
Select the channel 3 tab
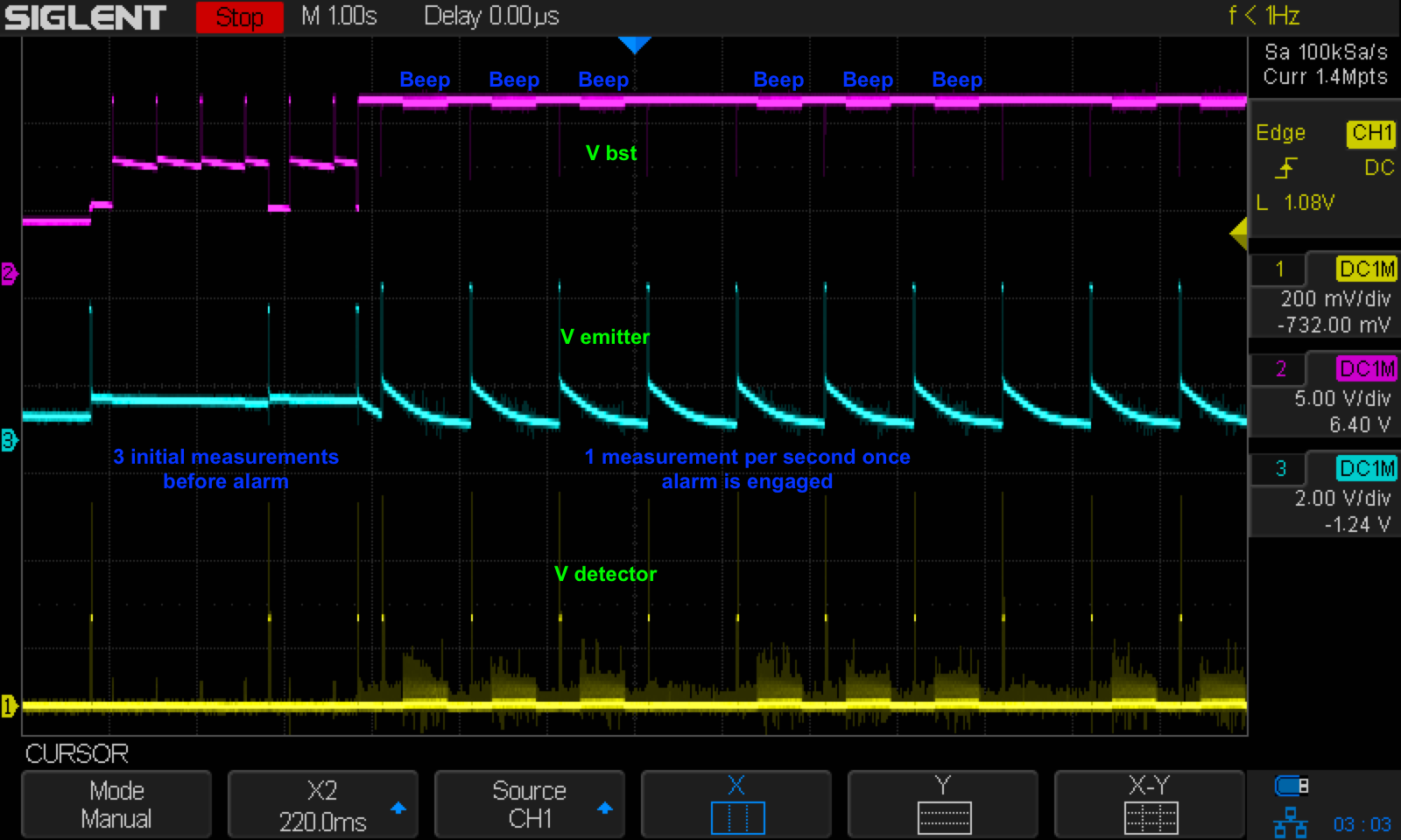tap(1279, 468)
